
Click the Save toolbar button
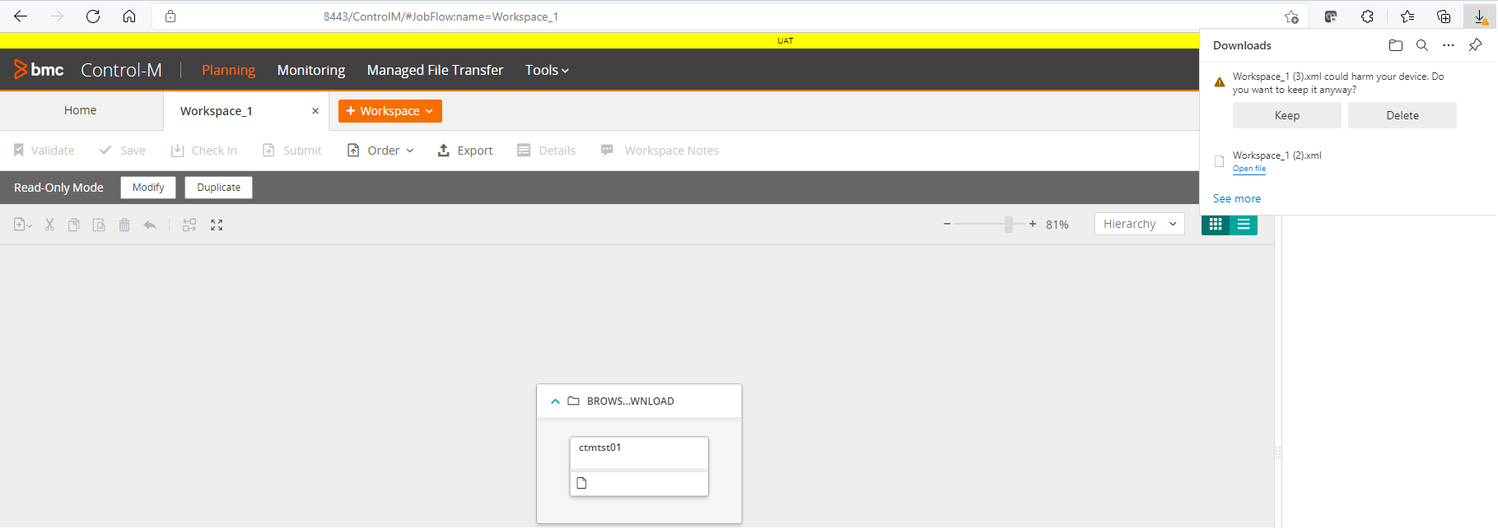pos(122,151)
